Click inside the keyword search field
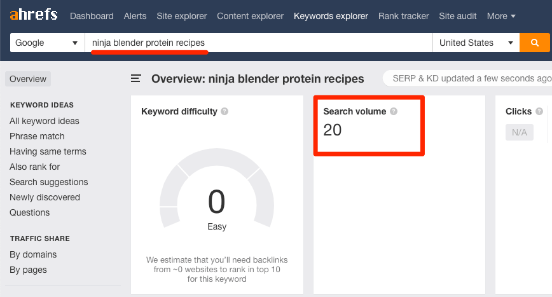 (x=259, y=43)
